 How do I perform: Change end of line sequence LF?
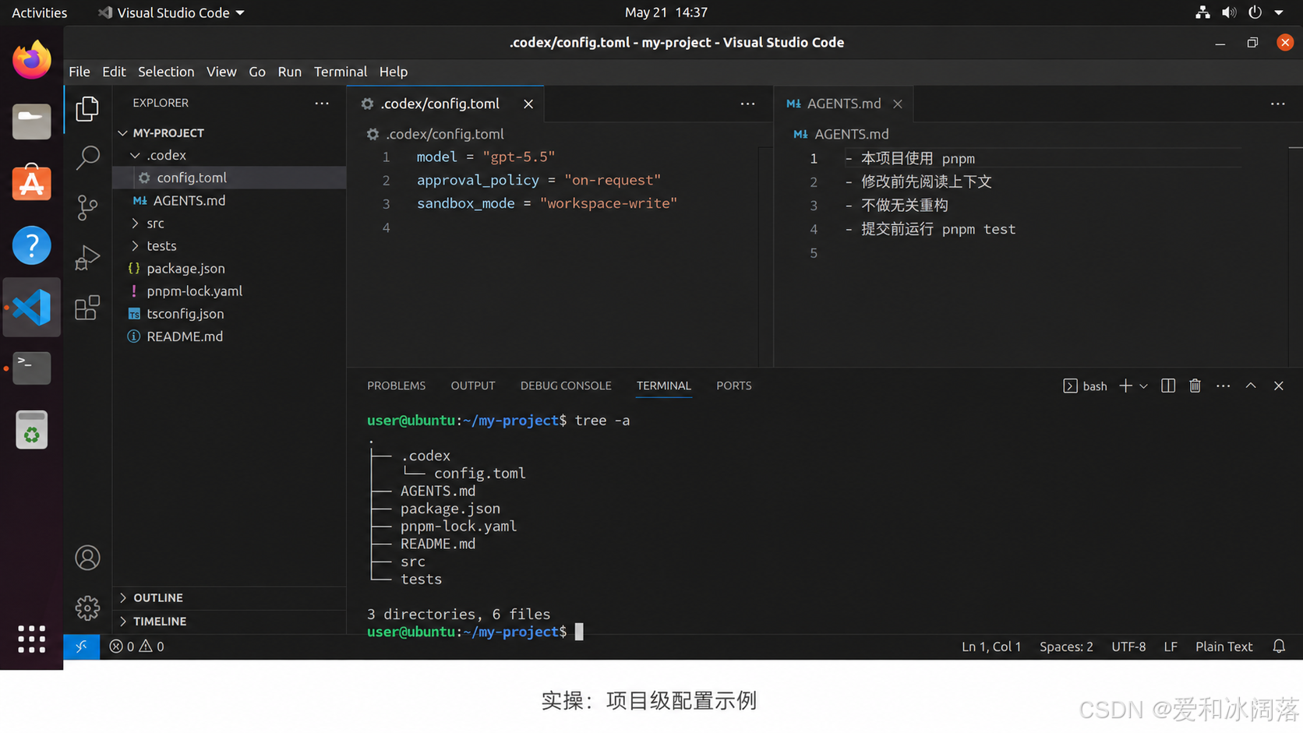pos(1171,647)
